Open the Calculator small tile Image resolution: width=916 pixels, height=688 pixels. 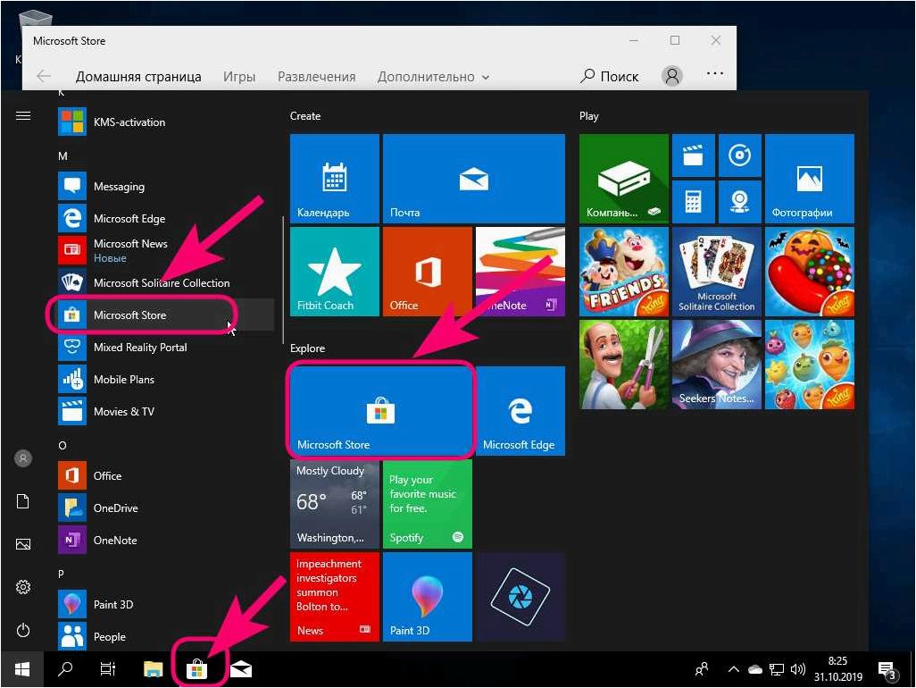pyautogui.click(x=694, y=202)
